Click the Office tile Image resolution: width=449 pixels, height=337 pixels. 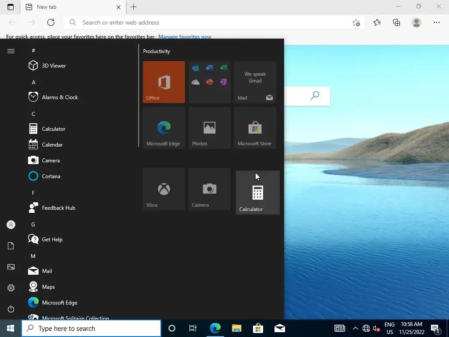pyautogui.click(x=164, y=82)
